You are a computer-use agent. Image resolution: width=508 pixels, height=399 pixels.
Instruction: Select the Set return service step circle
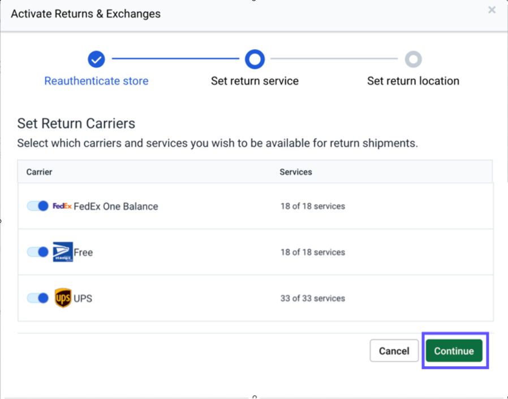point(255,59)
